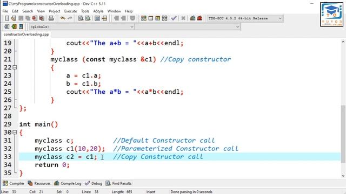Click the Close file toolbar icon
Image resolution: width=346 pixels, height=194 pixels.
[35, 18]
